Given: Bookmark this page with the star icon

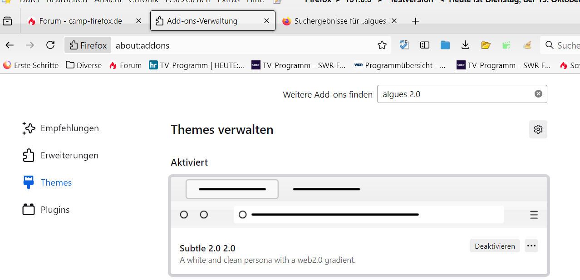Looking at the screenshot, I should 382,45.
